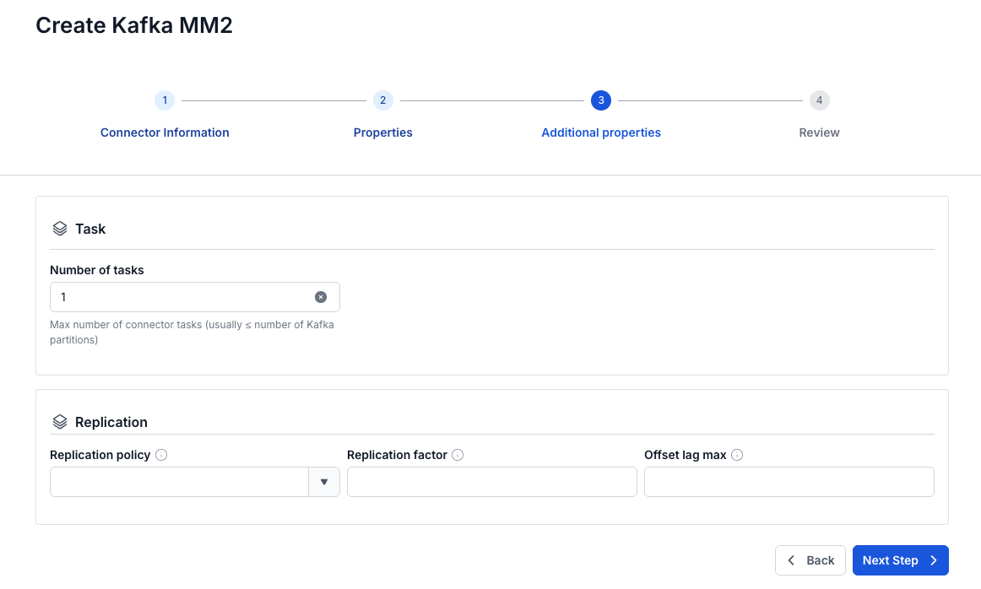This screenshot has height=589, width=981.
Task: Show Replication factor info tooltip icon
Action: (458, 455)
